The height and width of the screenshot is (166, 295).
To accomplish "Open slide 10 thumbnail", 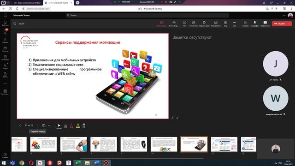I will 164,144.
